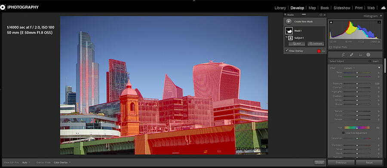Click the Mask 1 thumbnail
Screen dimensions: 387x168
pos(289,31)
